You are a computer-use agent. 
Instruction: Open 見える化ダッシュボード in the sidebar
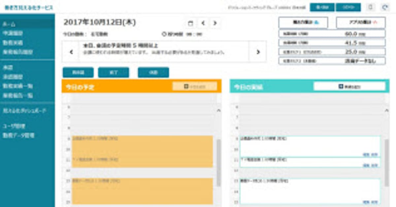[24, 111]
